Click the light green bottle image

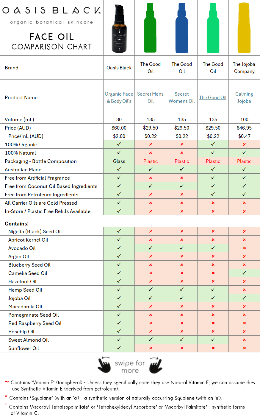(x=213, y=28)
